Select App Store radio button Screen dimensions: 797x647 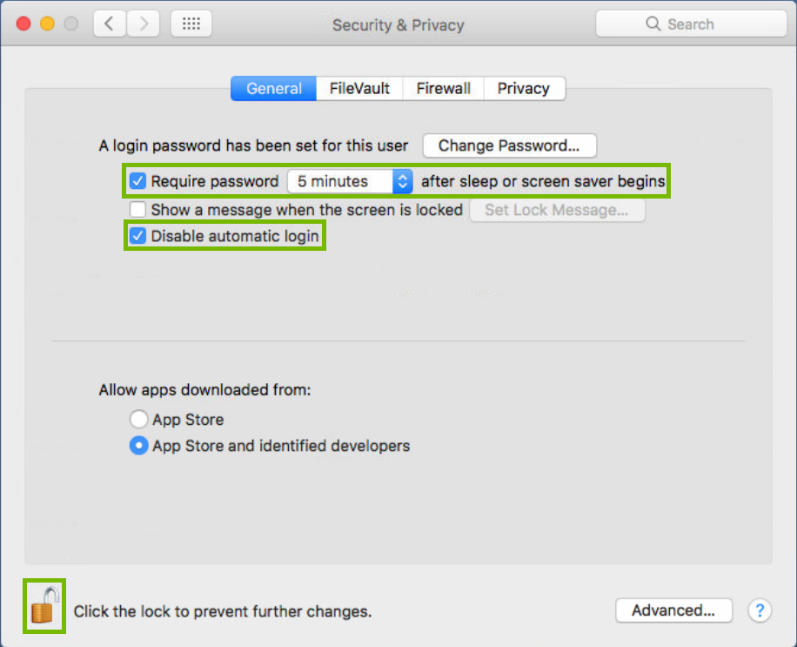tap(137, 419)
